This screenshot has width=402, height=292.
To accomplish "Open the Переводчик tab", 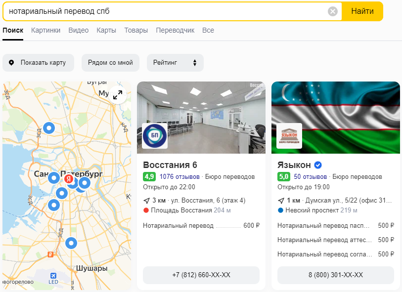I will tap(175, 30).
